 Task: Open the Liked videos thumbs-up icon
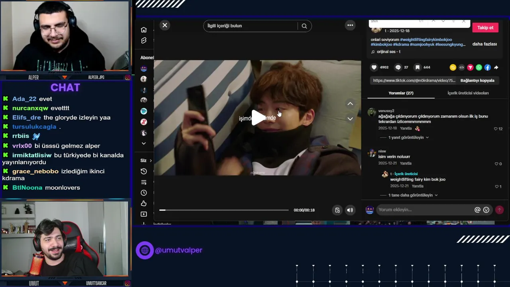pyautogui.click(x=144, y=204)
